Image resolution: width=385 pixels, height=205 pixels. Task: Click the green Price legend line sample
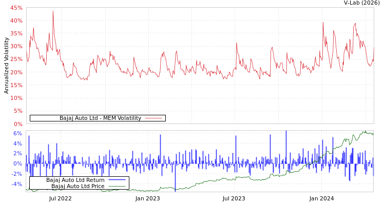click(x=117, y=186)
